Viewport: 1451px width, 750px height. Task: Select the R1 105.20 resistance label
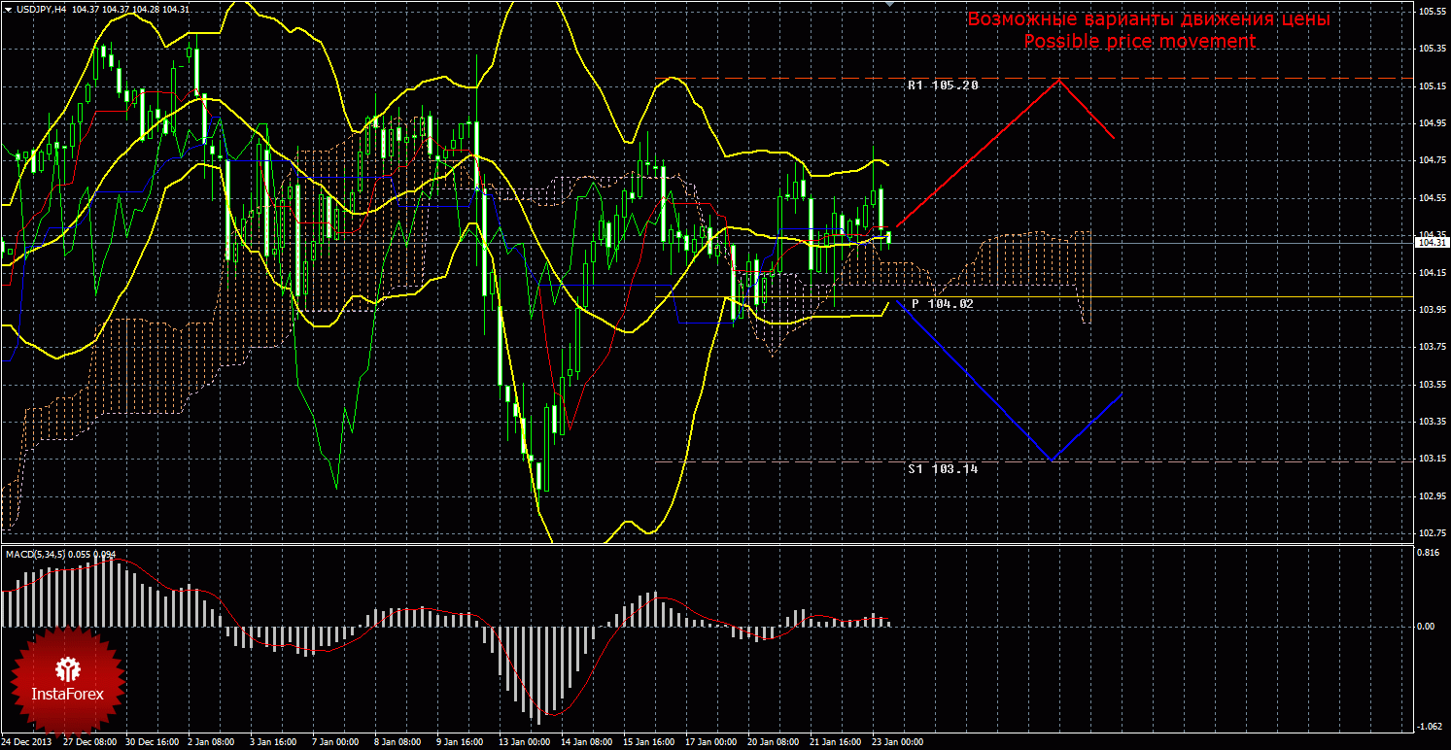coord(942,85)
